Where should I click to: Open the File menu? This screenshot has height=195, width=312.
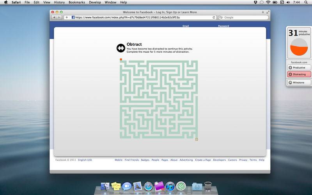coord(27,2)
